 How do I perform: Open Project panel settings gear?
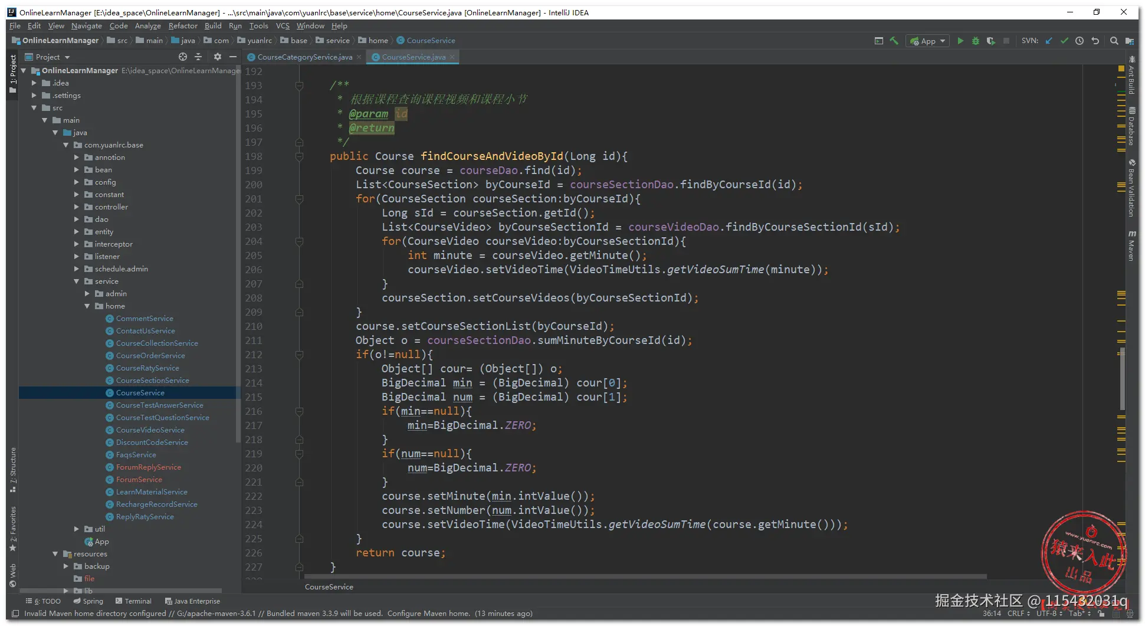218,57
